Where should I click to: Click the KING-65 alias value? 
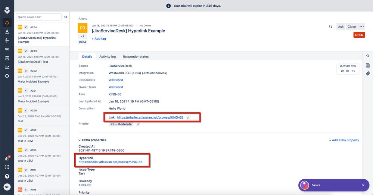[115, 94]
